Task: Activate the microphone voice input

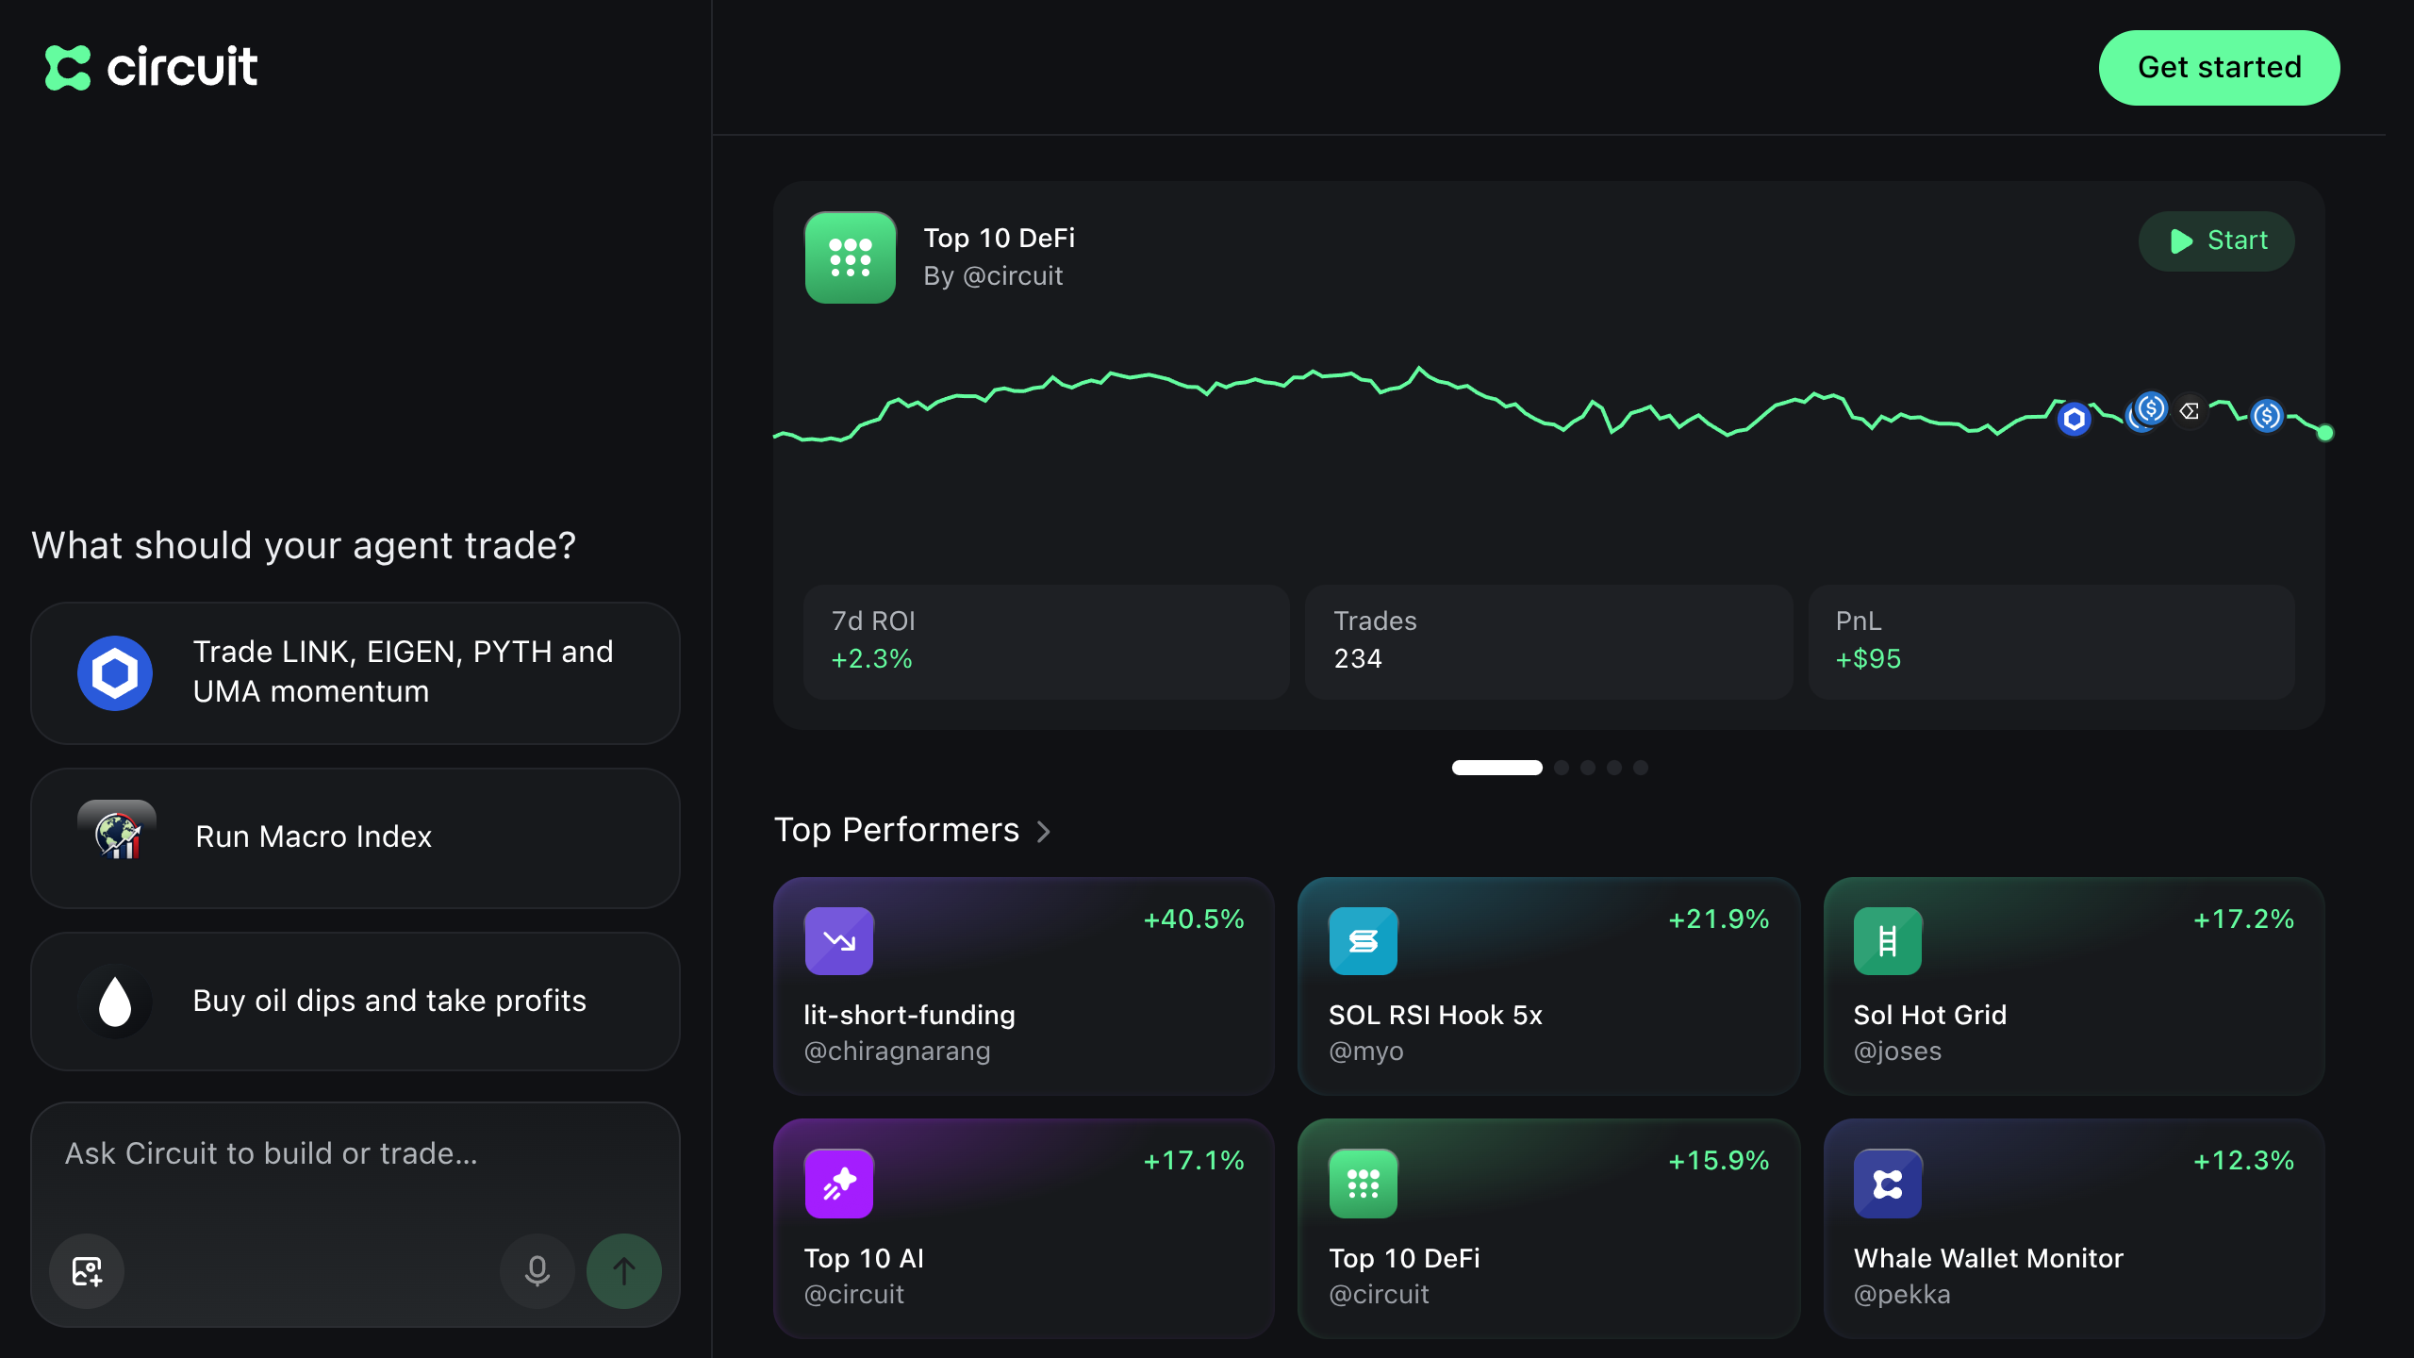Action: [x=537, y=1271]
